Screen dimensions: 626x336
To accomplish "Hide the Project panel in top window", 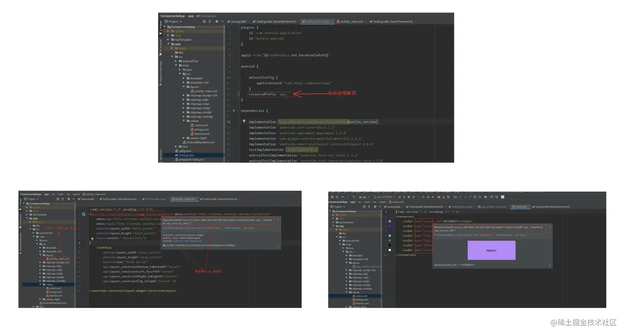I will pyautogui.click(x=222, y=22).
